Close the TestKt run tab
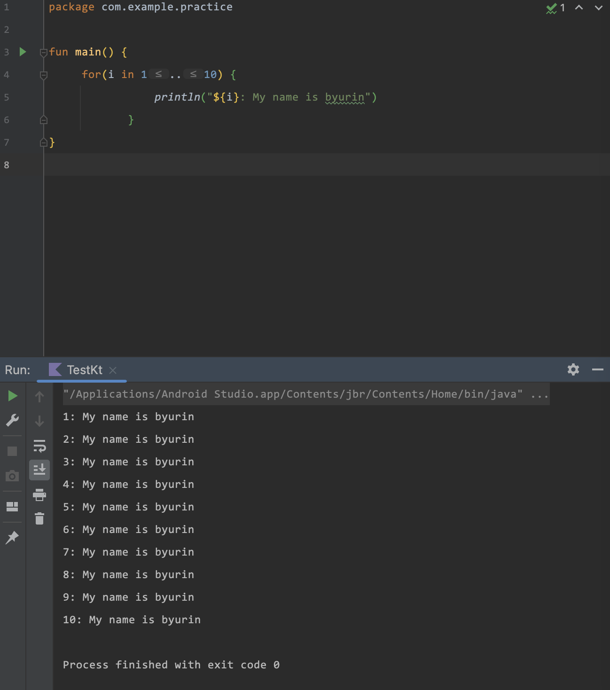This screenshot has width=610, height=690. pos(113,370)
